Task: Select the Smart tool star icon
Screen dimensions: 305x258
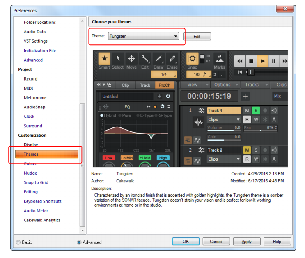Action: [104, 58]
